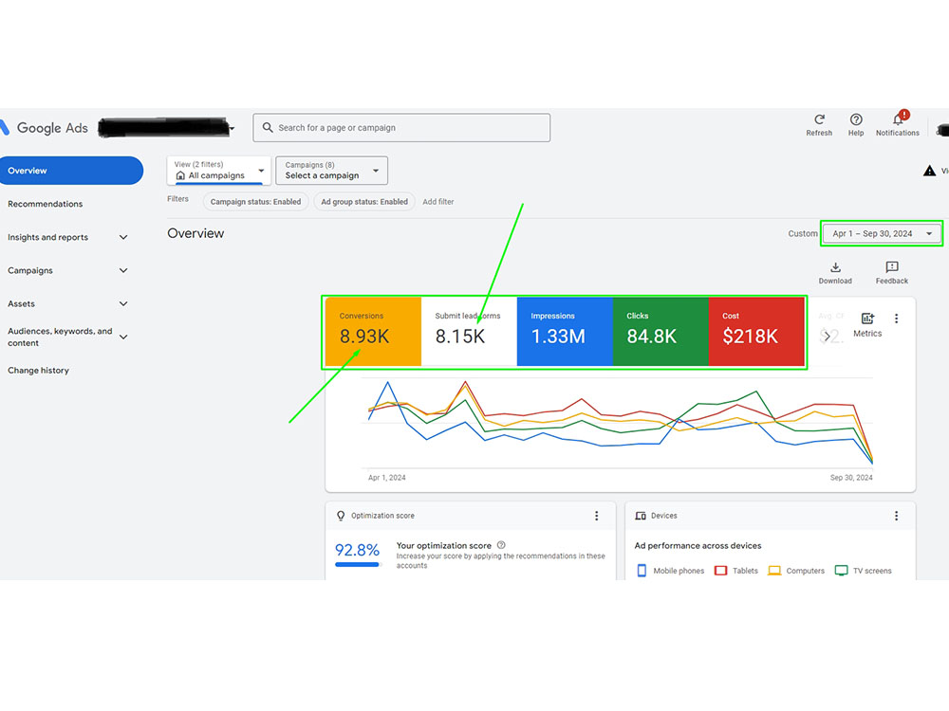949x711 pixels.
Task: Click the Devices card icon
Action: click(641, 516)
